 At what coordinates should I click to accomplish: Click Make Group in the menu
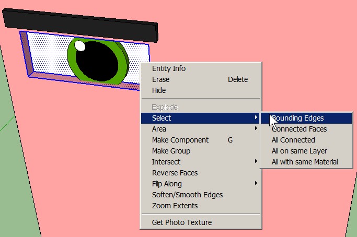pyautogui.click(x=171, y=151)
